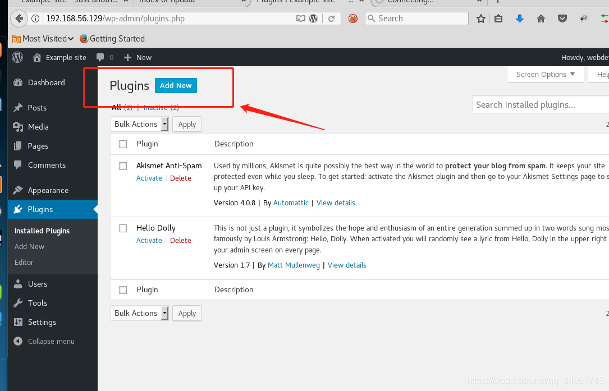
Task: Open the bookmarks list icon
Action: (x=498, y=19)
